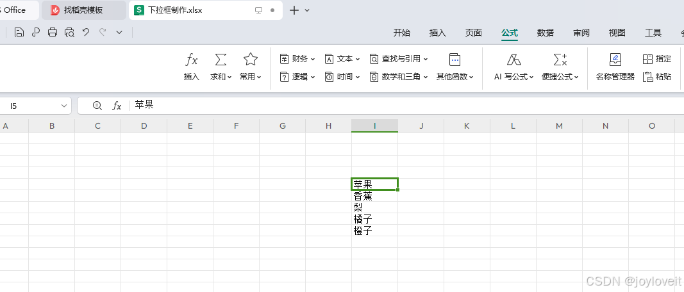Switch to the 页面 Page tab
The image size is (684, 292).
pyautogui.click(x=473, y=33)
